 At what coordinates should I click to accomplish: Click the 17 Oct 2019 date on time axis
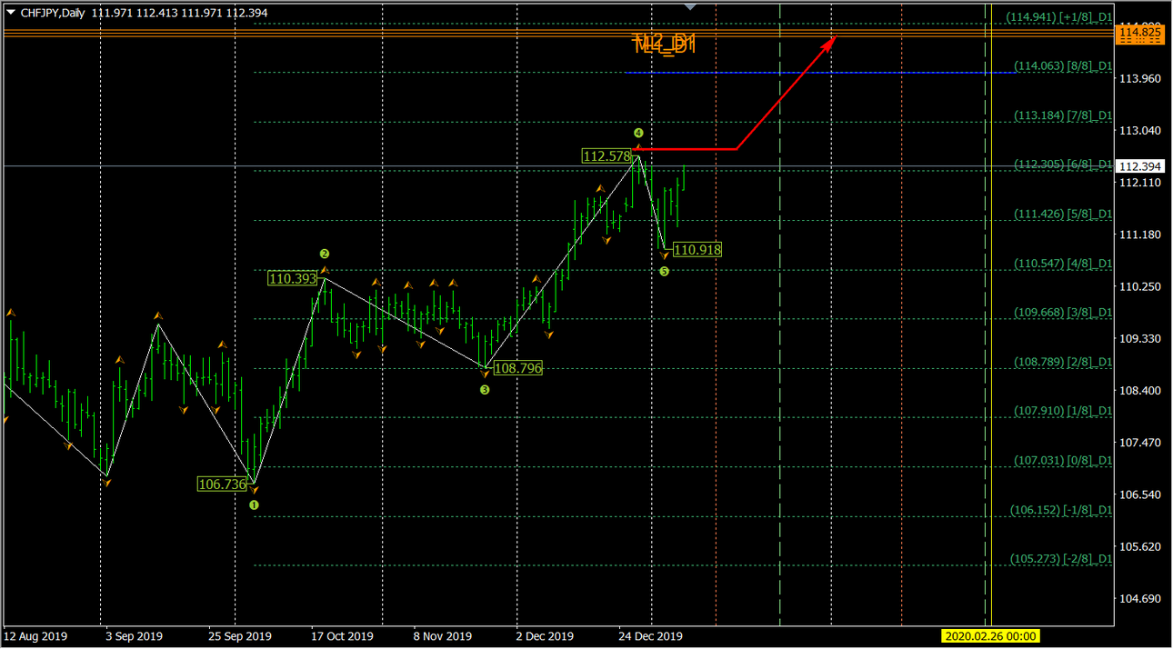point(343,636)
